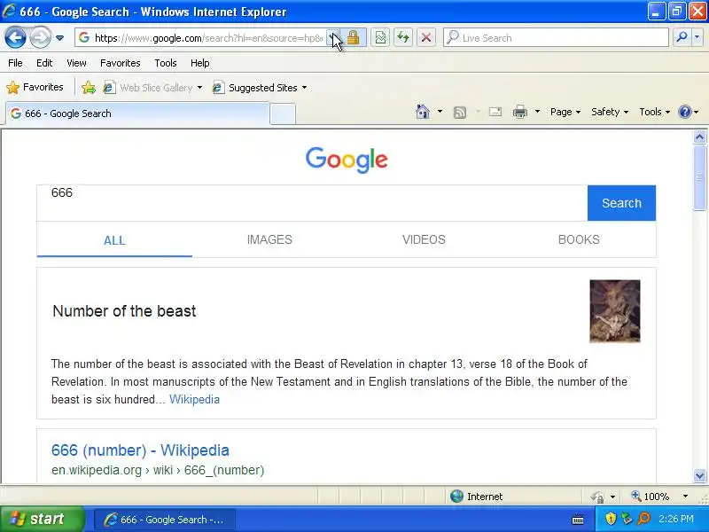Switch to the IMAGES results tab
Image resolution: width=709 pixels, height=532 pixels.
click(x=269, y=239)
